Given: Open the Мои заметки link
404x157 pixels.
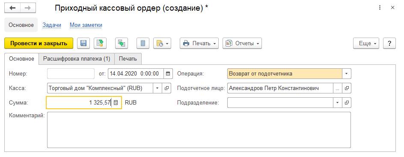Looking at the screenshot, I should point(86,25).
